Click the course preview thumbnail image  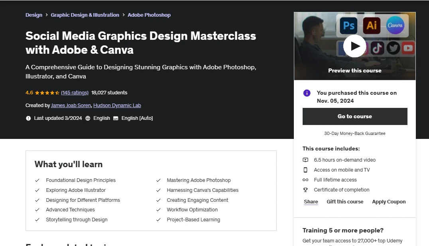[x=354, y=46]
